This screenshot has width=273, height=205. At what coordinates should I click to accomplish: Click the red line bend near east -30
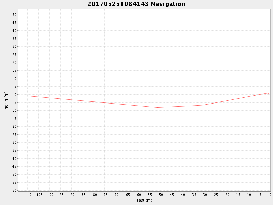204,105
